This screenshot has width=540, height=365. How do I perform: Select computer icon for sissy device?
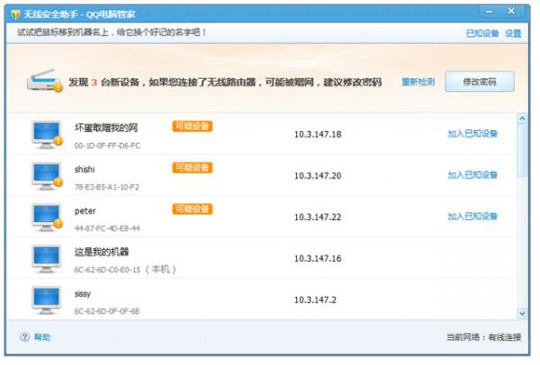click(47, 299)
